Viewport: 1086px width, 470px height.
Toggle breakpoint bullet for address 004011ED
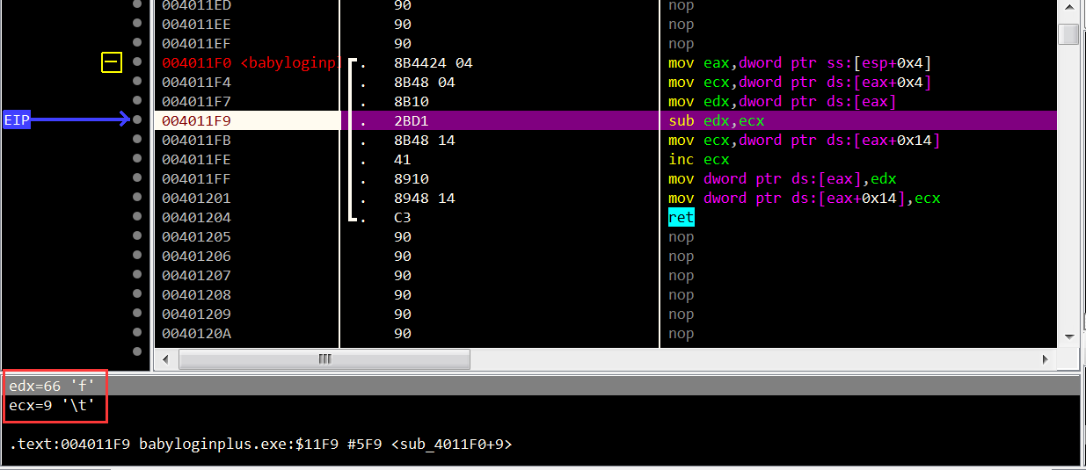point(136,5)
